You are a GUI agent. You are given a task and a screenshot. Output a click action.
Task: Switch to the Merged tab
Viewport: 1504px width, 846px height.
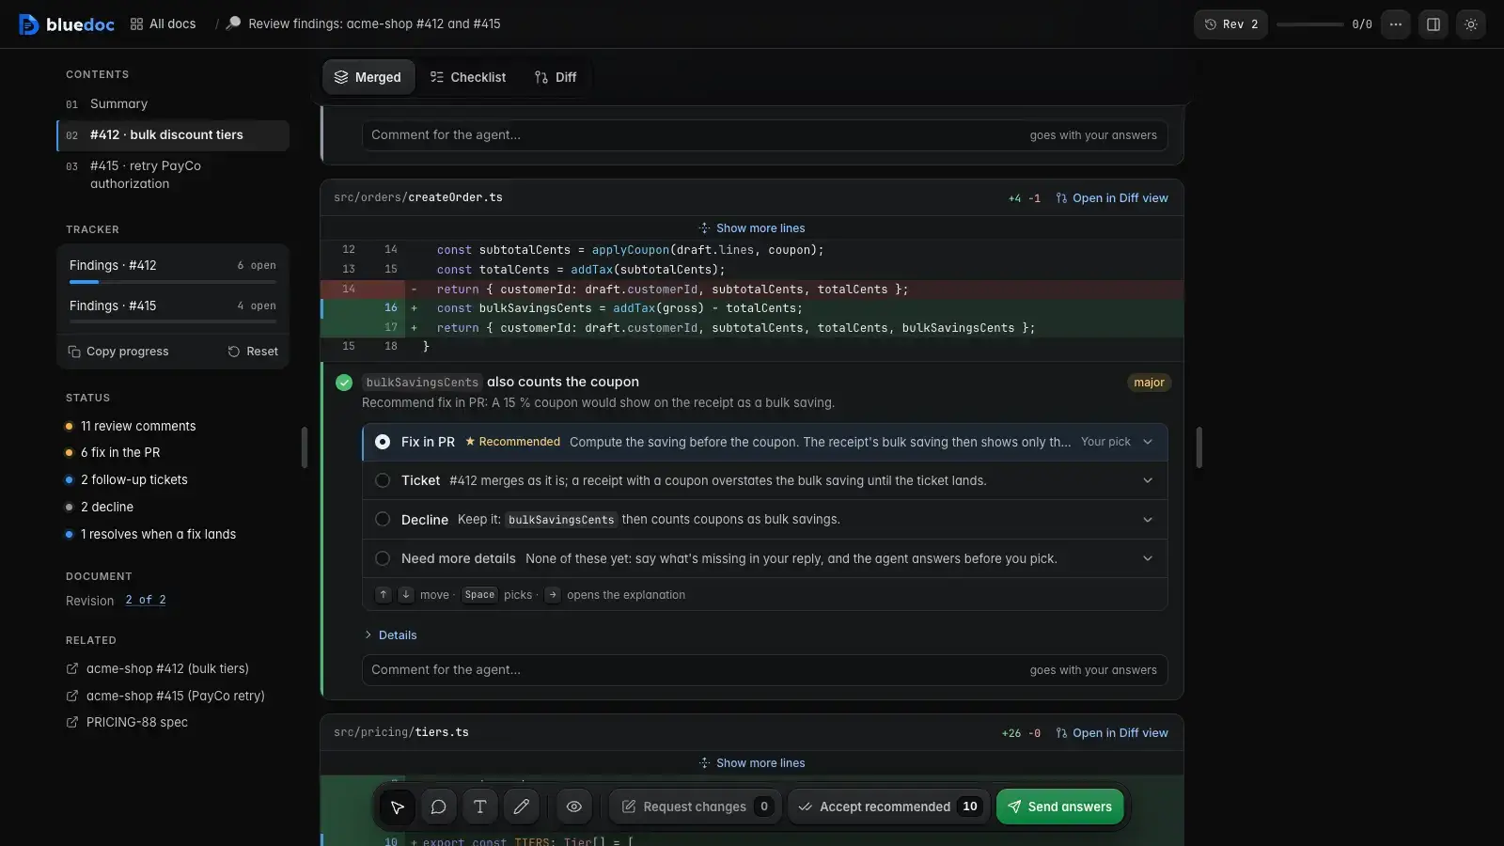tap(368, 77)
